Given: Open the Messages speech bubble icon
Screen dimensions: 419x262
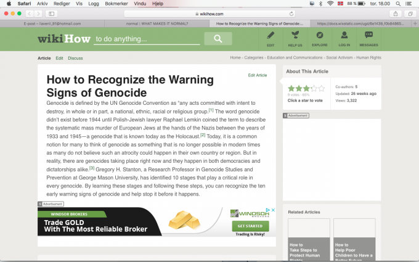Looking at the screenshot, I should [368, 38].
